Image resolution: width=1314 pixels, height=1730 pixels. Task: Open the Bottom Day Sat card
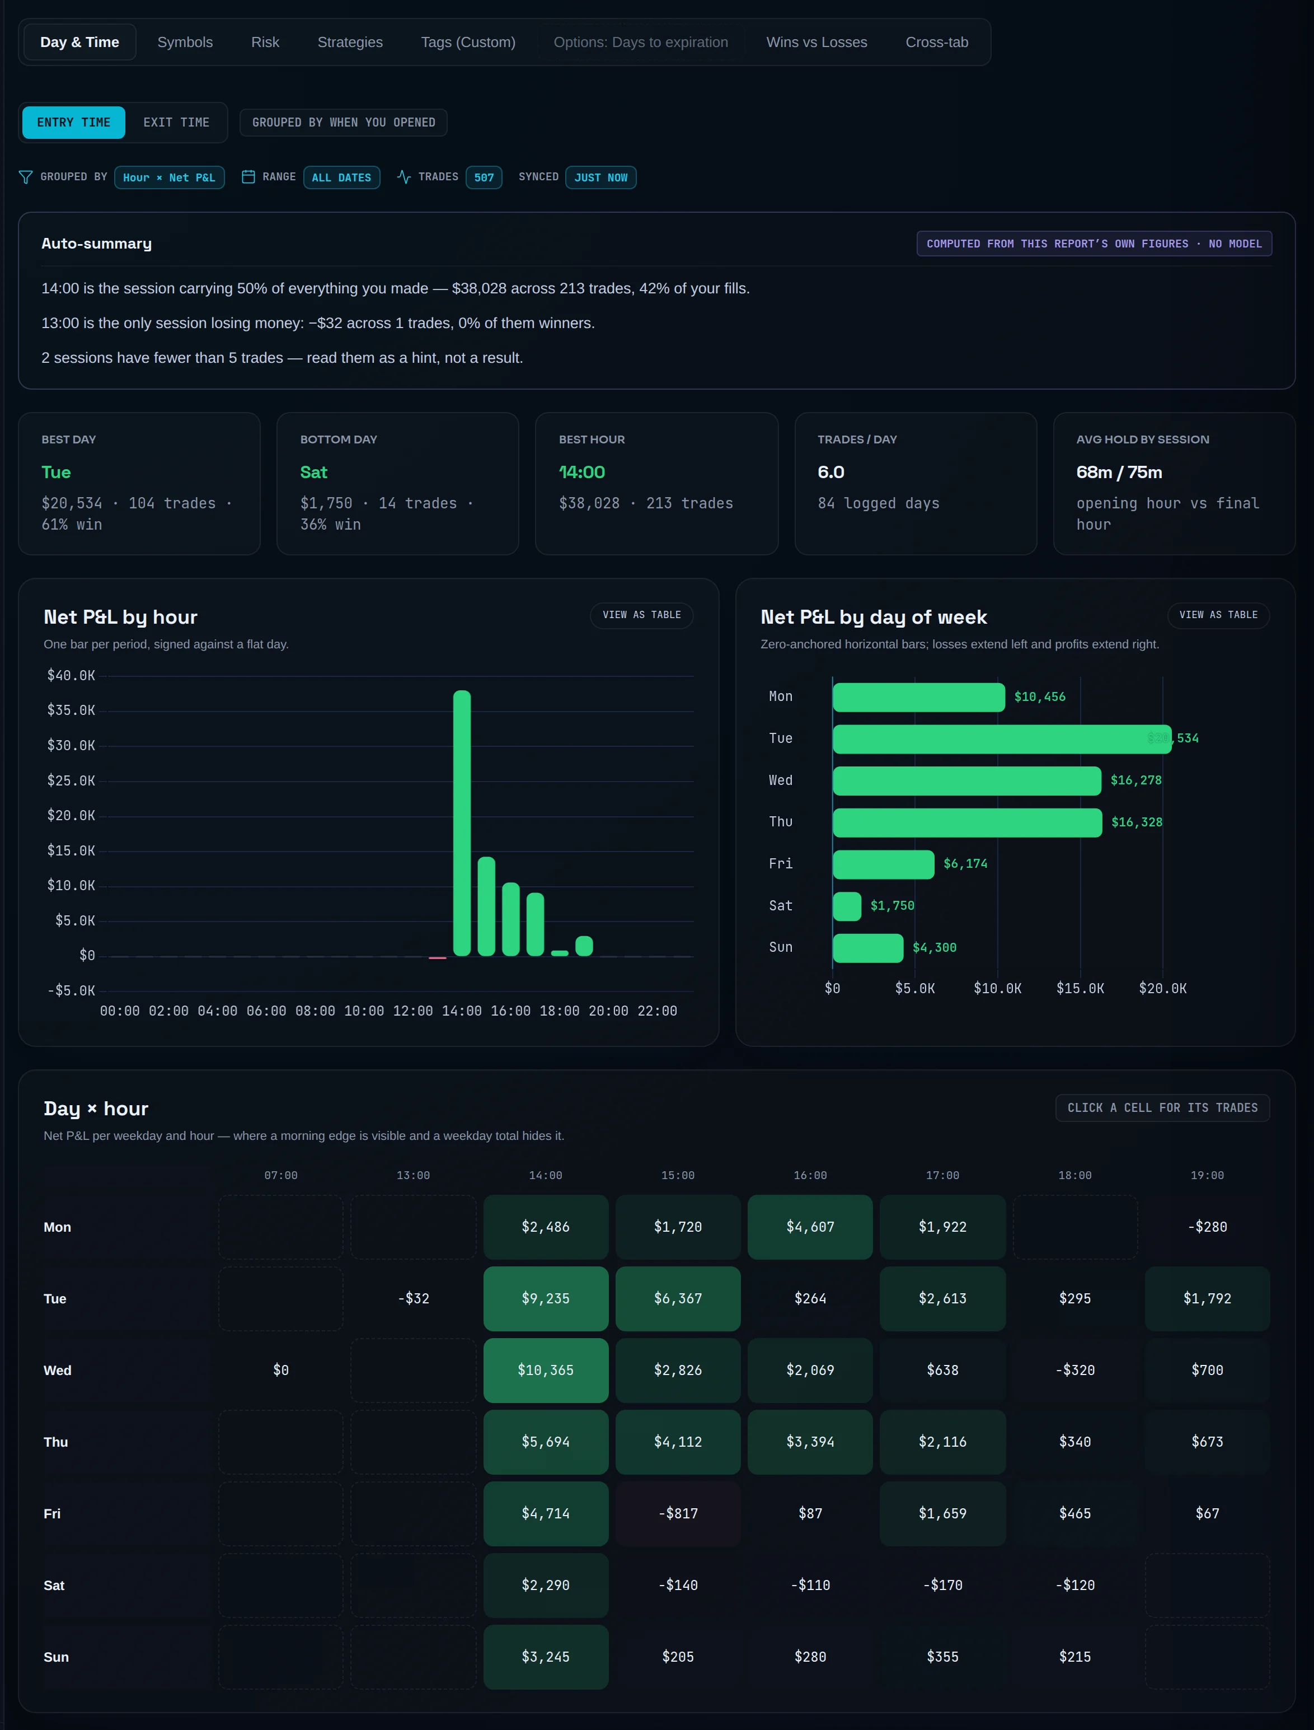pyautogui.click(x=397, y=484)
